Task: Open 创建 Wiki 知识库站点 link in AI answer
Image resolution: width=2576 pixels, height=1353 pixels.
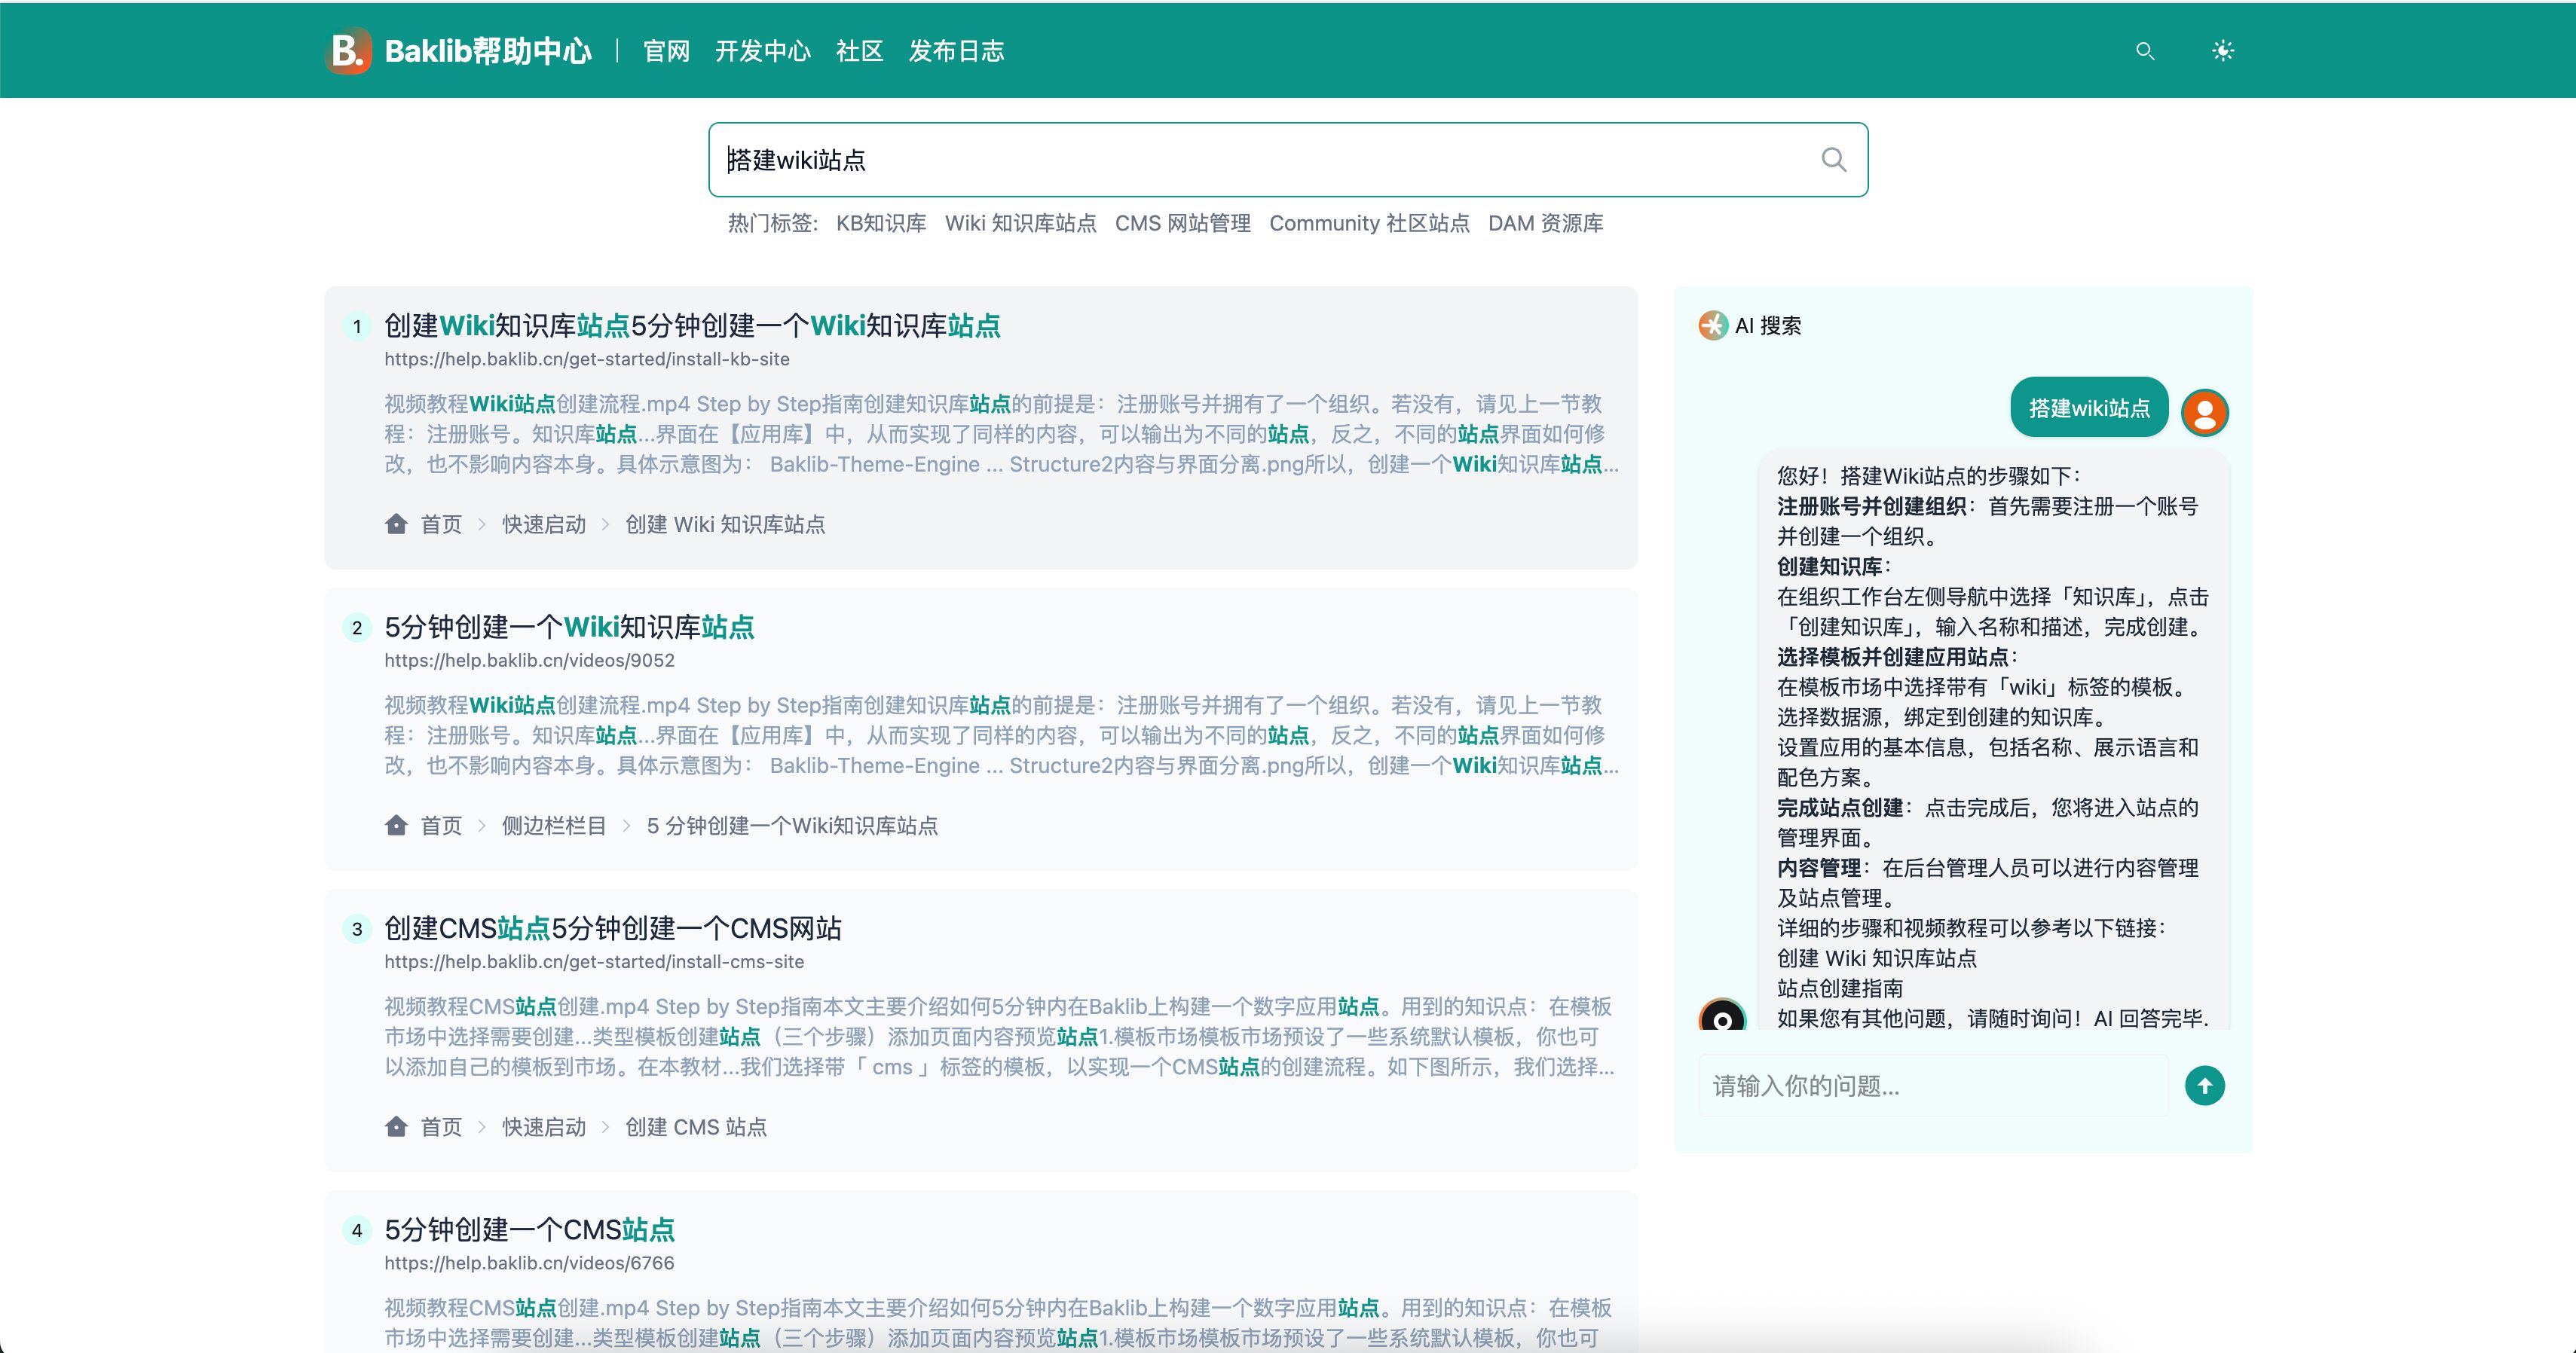Action: (1877, 957)
